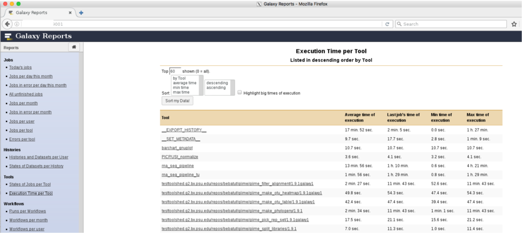Open Errors per tool report
This screenshot has width=522, height=233.
click(22, 139)
